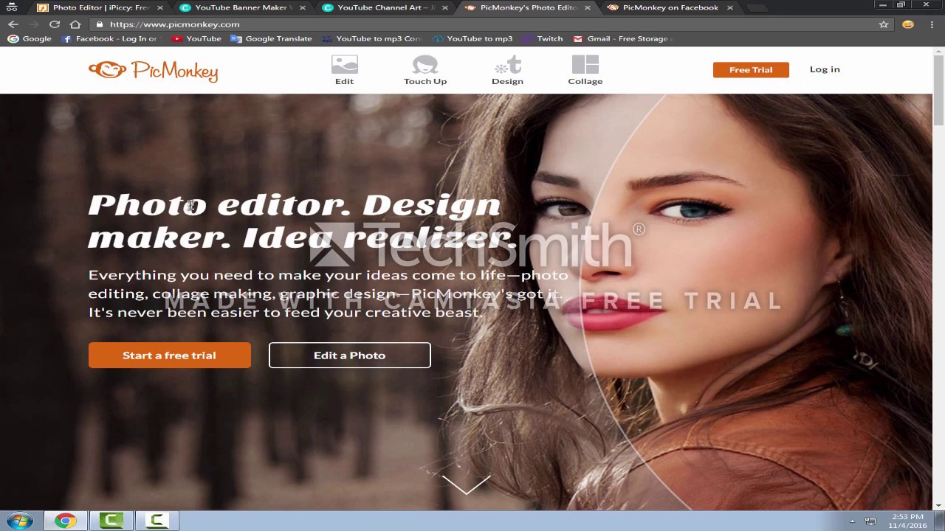Open the Design tool icon
The image size is (945, 531).
[507, 71]
